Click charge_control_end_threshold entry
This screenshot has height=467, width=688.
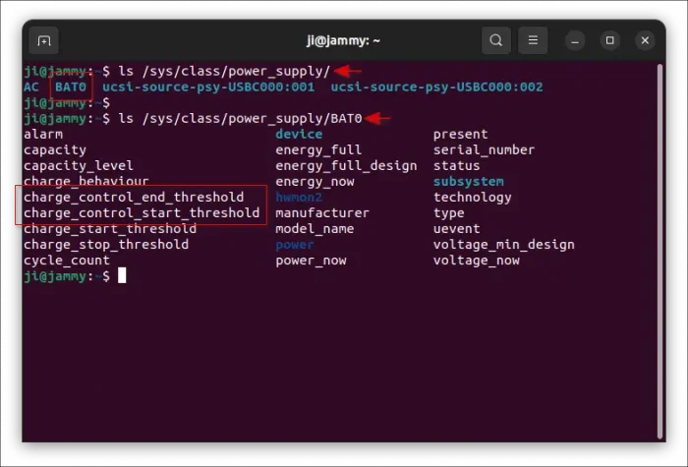134,197
